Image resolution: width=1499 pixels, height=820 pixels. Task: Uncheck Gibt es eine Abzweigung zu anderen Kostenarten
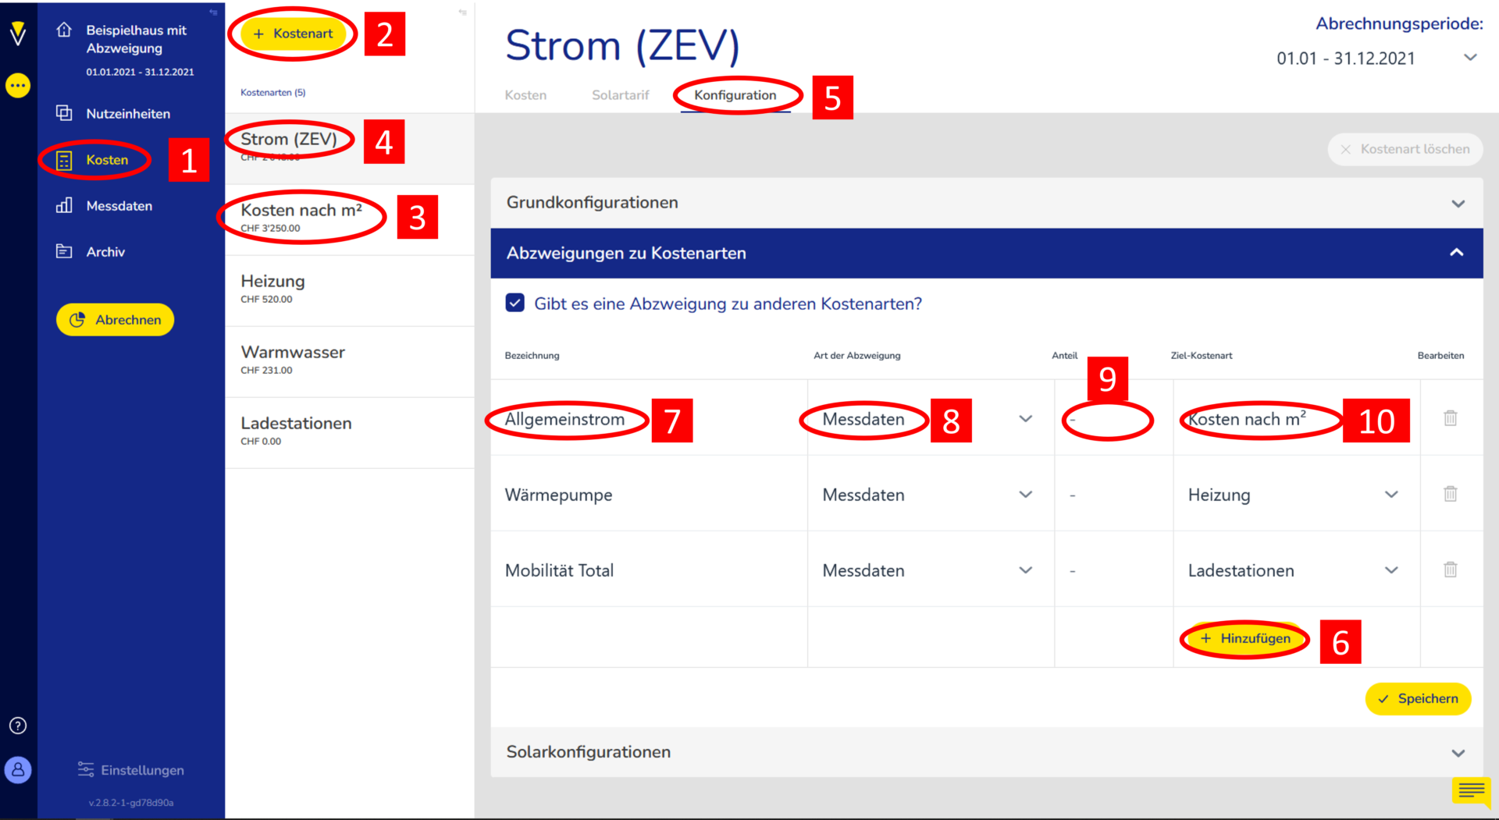[515, 303]
